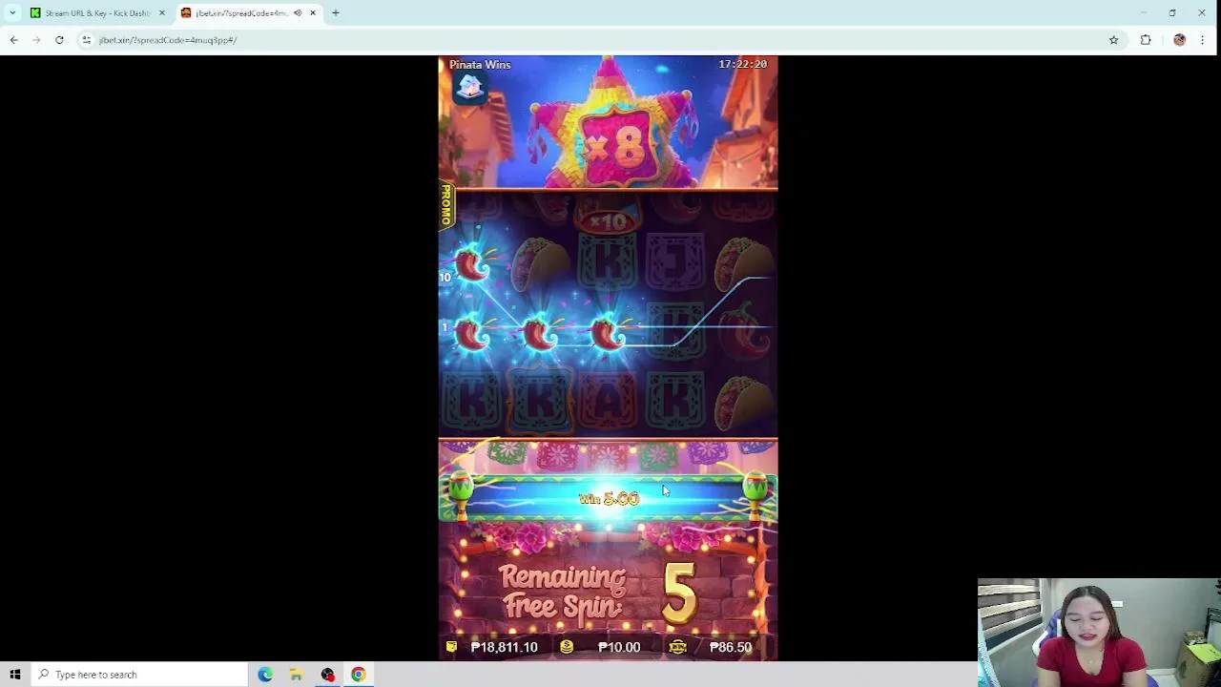Open the Chrome profile avatar
This screenshot has width=1221, height=687.
(x=1180, y=40)
